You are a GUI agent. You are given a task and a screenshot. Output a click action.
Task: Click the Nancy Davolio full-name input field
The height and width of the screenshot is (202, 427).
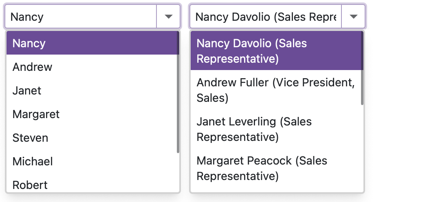click(x=265, y=17)
